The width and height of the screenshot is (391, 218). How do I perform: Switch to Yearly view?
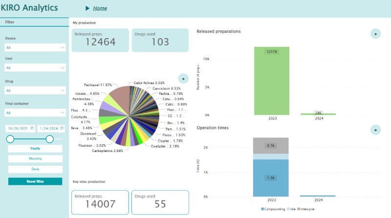coord(35,149)
